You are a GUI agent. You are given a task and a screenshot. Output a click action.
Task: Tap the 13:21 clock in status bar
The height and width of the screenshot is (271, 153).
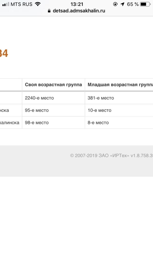point(77,4)
